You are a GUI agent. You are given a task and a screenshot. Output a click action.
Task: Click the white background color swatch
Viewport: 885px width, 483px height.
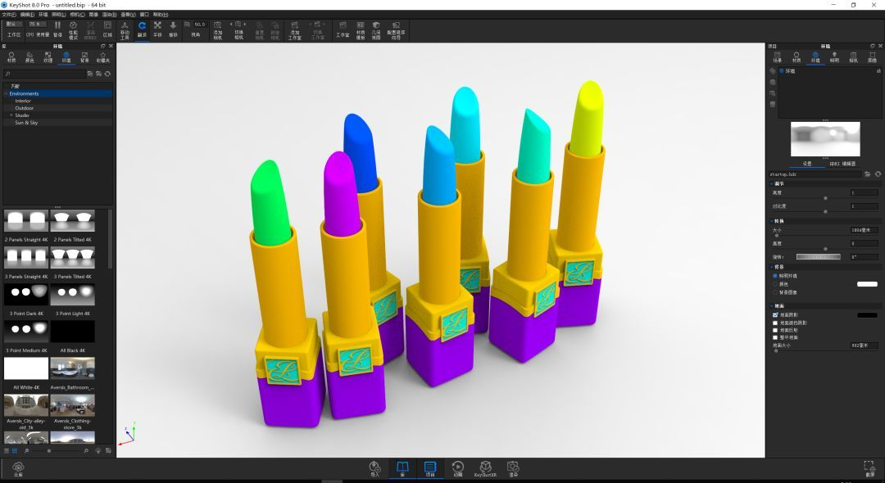866,284
